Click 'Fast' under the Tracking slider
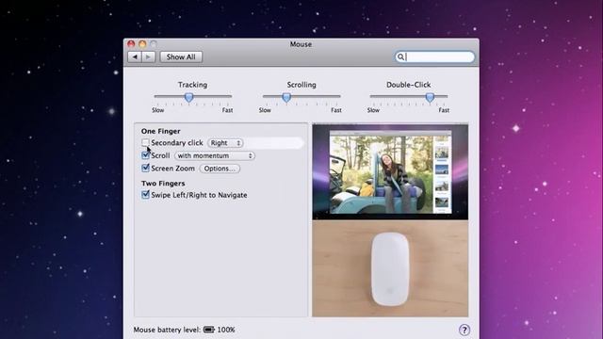 pos(227,110)
